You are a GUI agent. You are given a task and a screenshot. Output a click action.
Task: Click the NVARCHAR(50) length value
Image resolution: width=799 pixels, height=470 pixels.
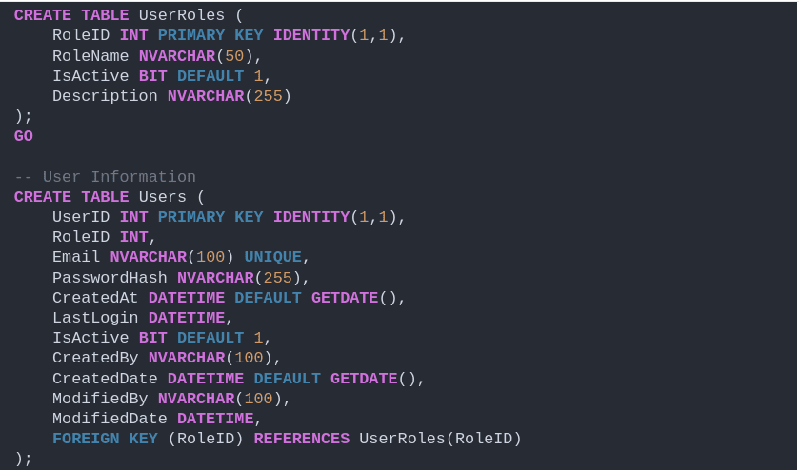tap(234, 56)
